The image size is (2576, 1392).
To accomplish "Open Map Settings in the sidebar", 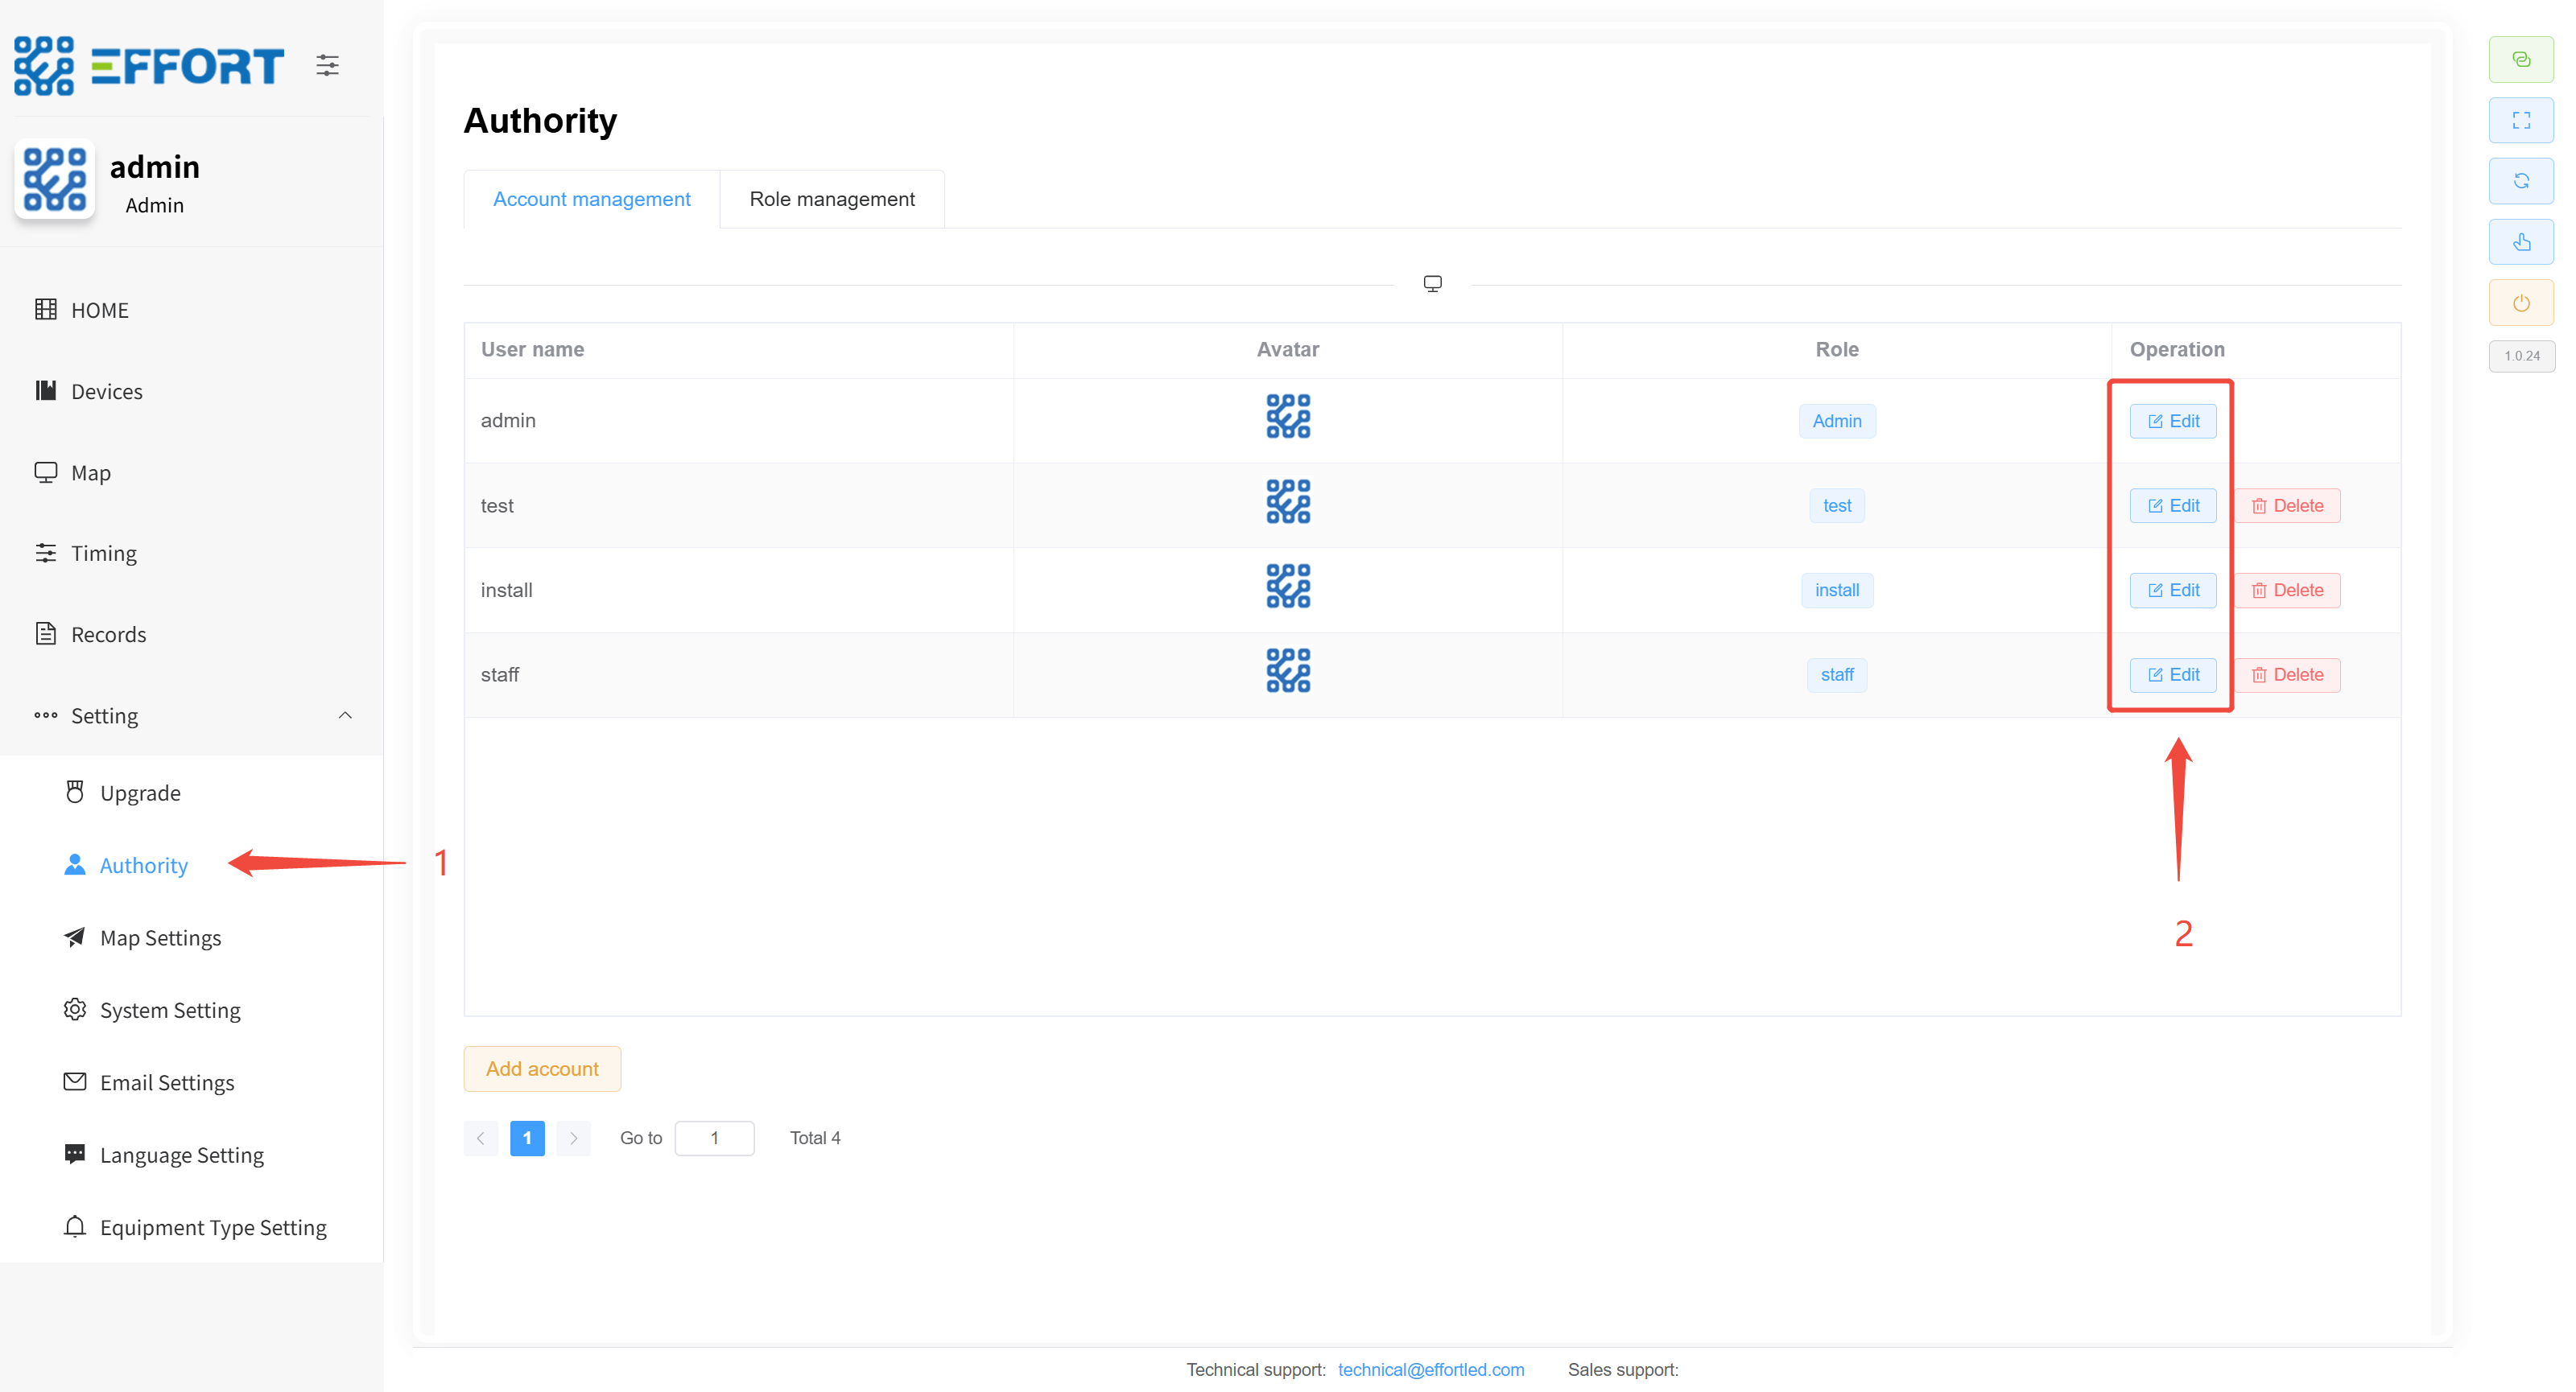I will pos(160,937).
